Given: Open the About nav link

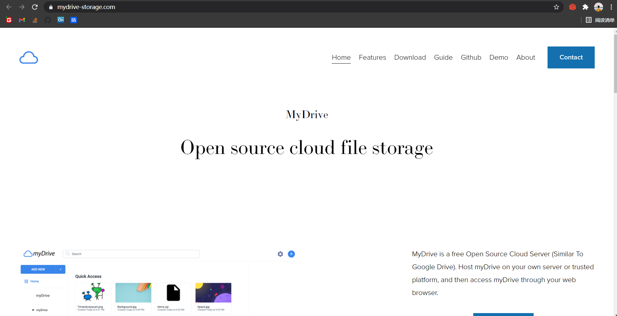Looking at the screenshot, I should [526, 57].
